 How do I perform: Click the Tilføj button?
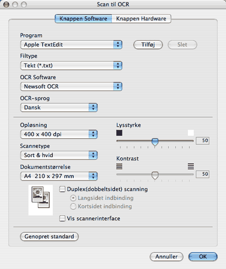(148, 45)
